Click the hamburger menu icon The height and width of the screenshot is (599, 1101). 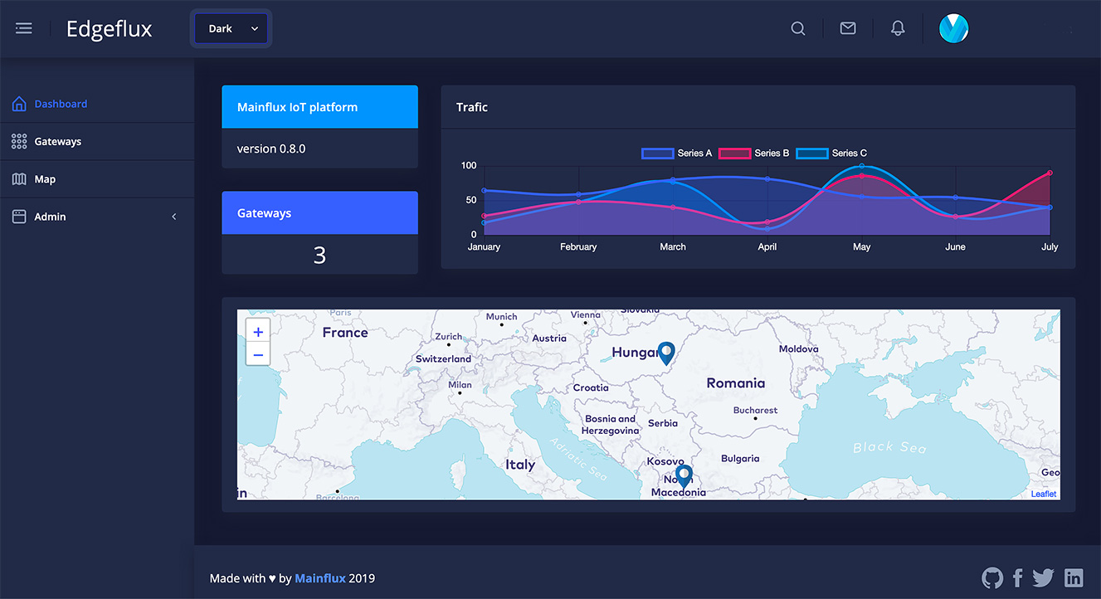[x=23, y=27]
